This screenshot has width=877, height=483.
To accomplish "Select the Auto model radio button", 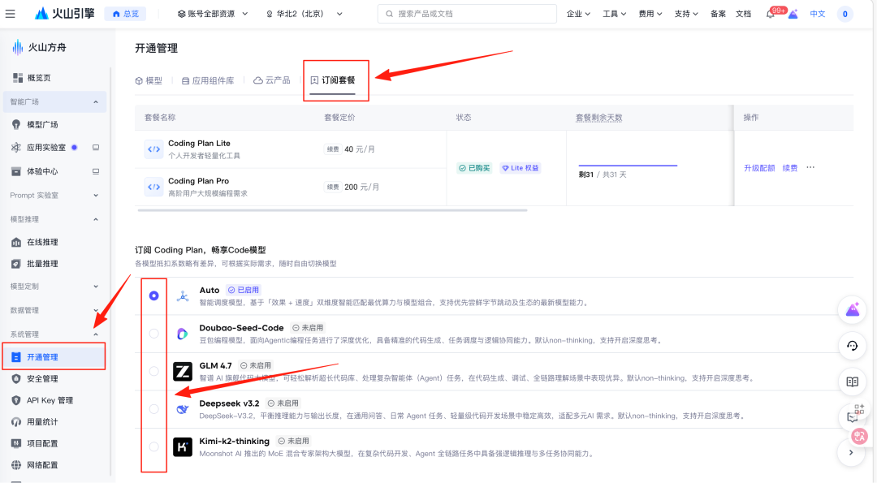I will click(153, 295).
